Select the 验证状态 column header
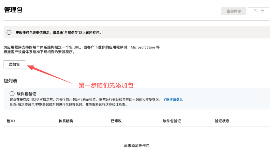280x155 pixels. (x=222, y=121)
